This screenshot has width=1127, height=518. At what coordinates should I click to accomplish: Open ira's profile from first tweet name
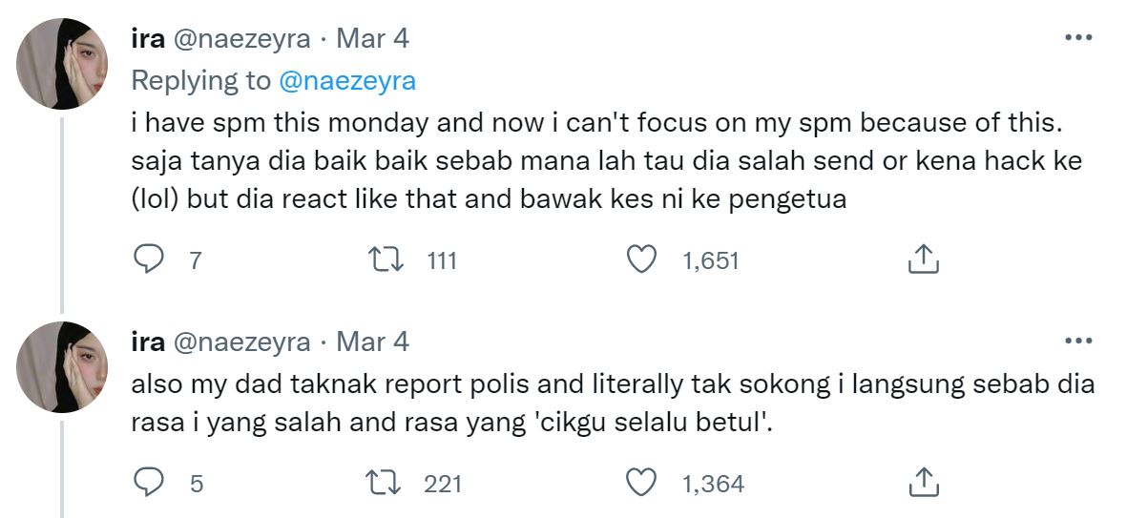click(x=148, y=39)
